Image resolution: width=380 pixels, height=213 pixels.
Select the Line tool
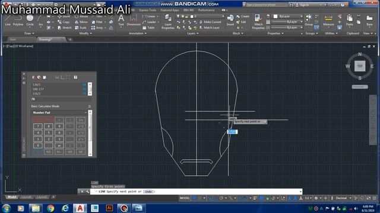pyautogui.click(x=8, y=20)
